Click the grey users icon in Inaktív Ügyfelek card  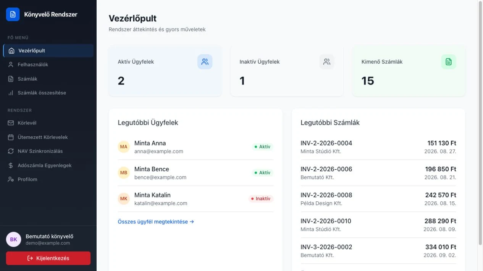(x=326, y=62)
